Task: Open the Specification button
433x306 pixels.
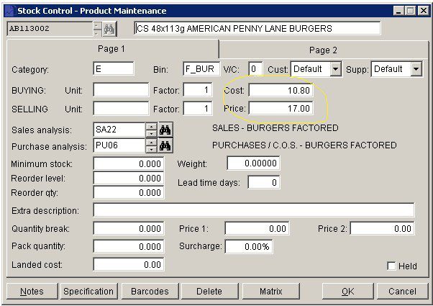Action: [x=88, y=292]
